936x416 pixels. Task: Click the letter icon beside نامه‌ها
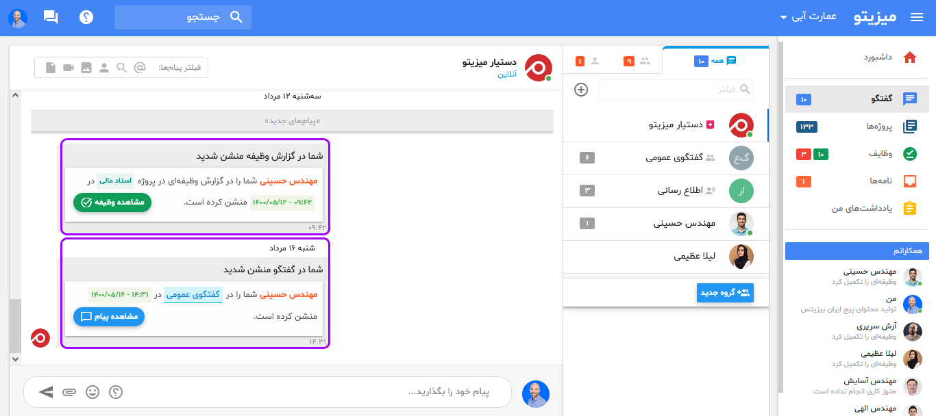(x=910, y=181)
